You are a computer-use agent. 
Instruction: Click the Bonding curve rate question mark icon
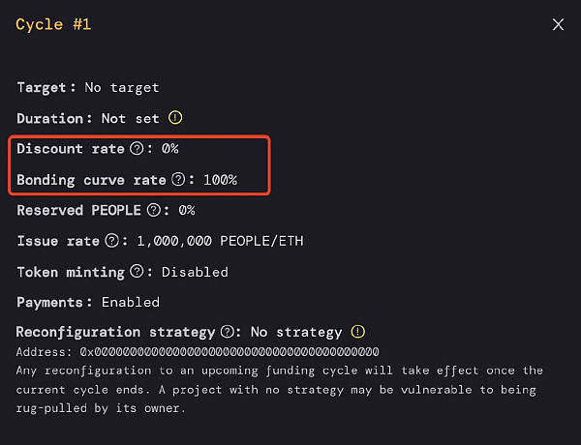pos(178,180)
